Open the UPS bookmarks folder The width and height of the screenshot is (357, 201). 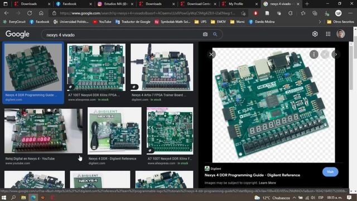200,22
